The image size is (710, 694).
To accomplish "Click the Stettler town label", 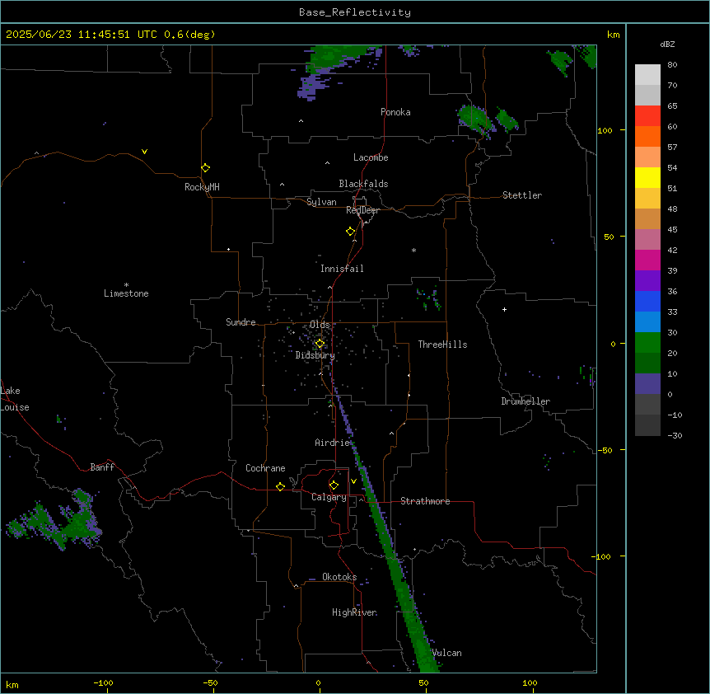I will (522, 195).
